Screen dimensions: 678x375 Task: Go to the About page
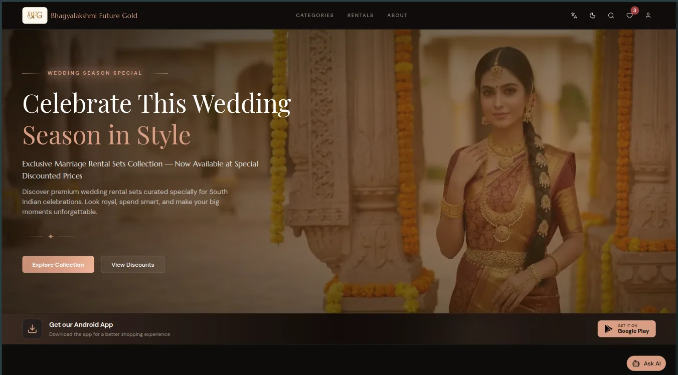click(x=397, y=16)
